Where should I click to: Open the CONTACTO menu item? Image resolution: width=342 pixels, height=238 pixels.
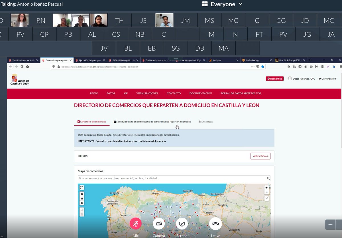[174, 93]
